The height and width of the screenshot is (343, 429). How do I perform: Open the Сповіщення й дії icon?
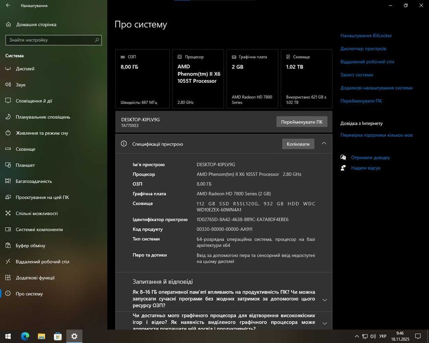click(x=8, y=100)
